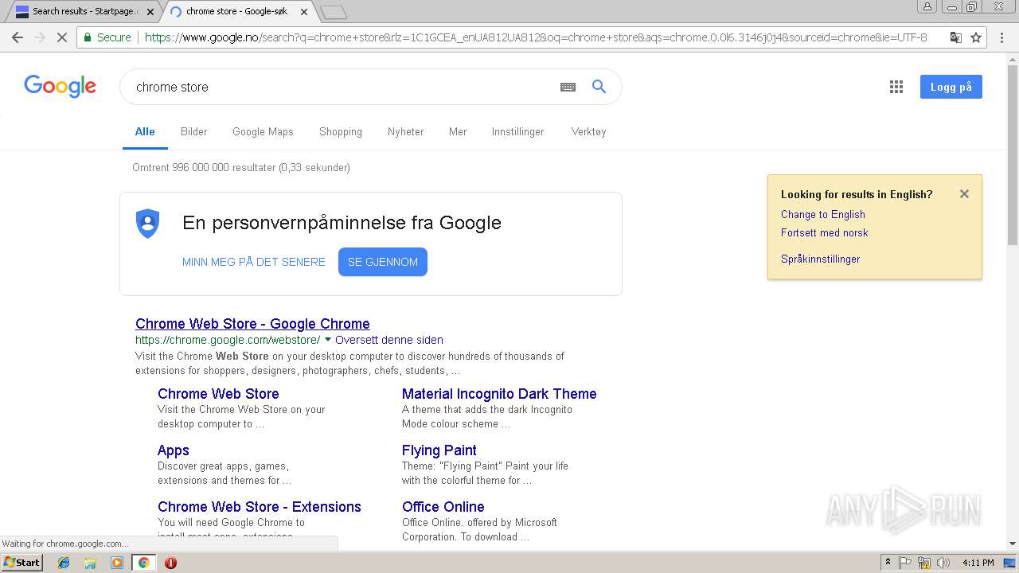Click the Chrome taskbar icon
Screen dimensions: 1019x573
pyautogui.click(x=143, y=563)
